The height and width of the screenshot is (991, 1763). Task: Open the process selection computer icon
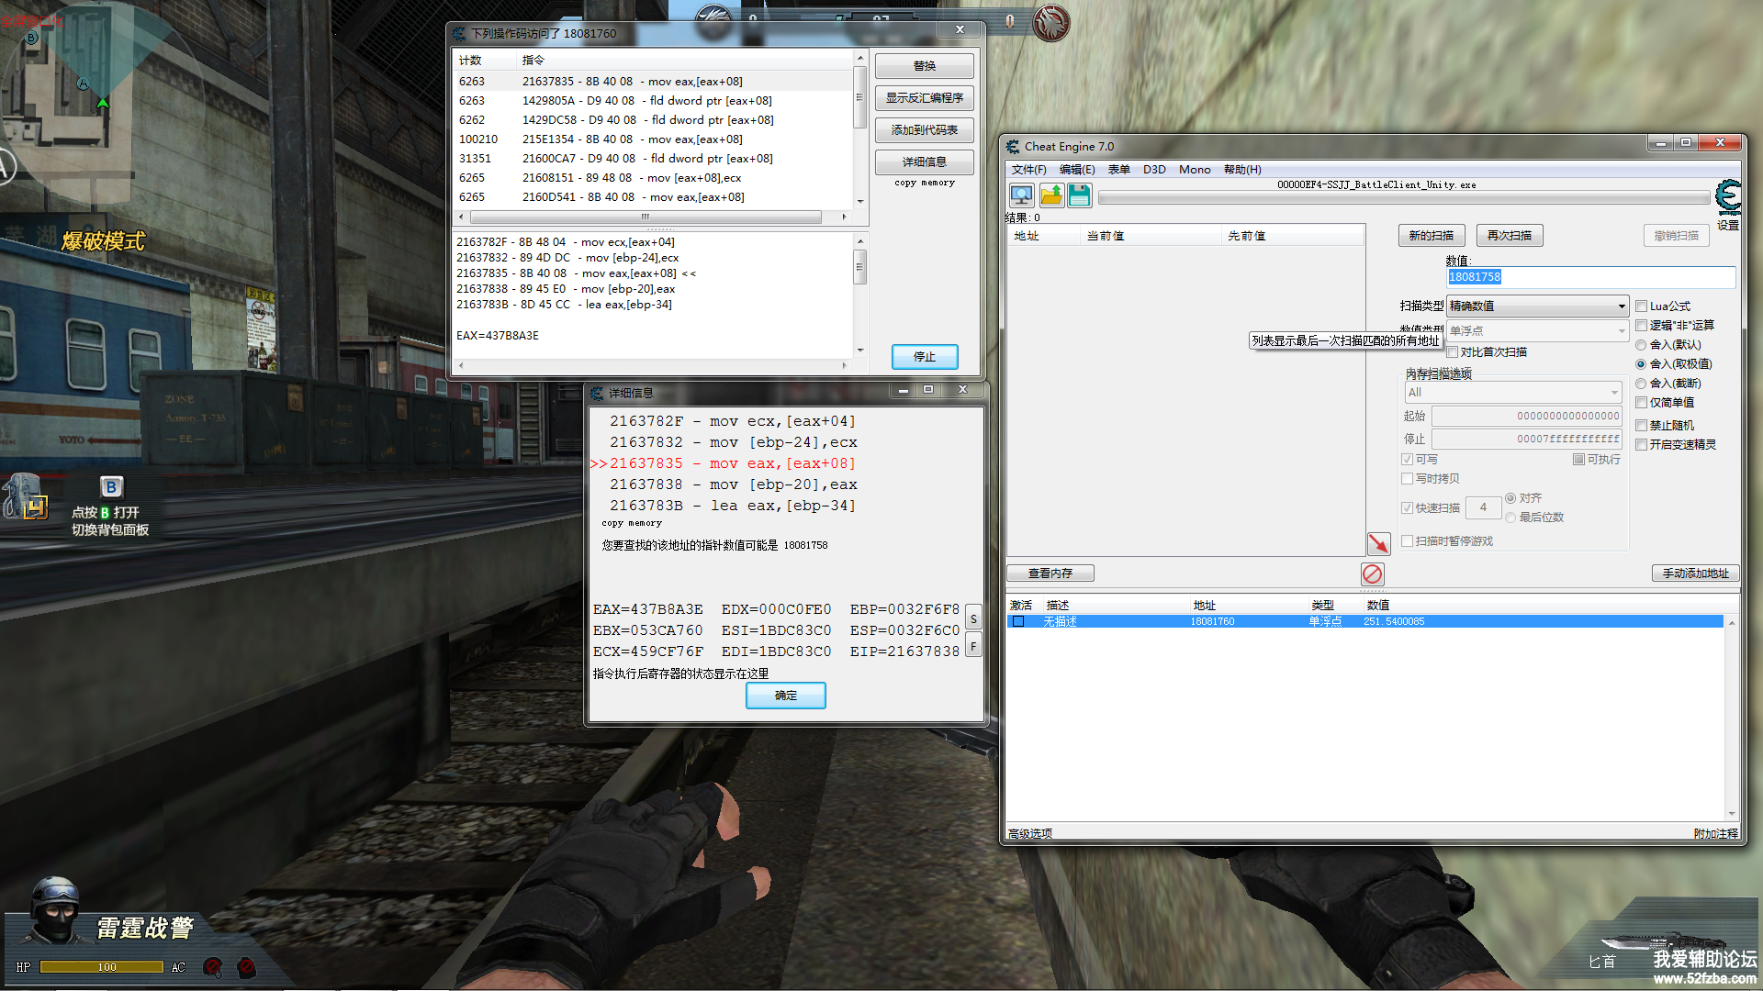[1021, 195]
